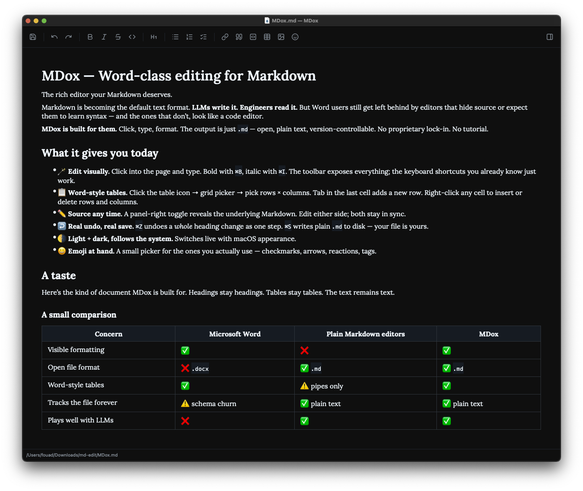Click 'plain text' in Plain Markdown editors column
The image size is (583, 491).
(x=326, y=404)
